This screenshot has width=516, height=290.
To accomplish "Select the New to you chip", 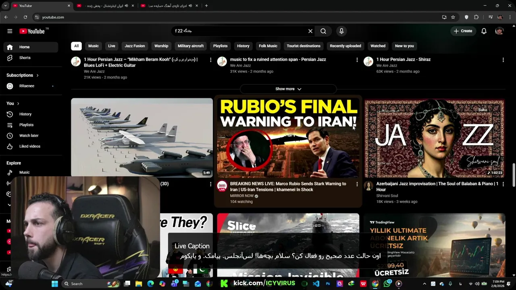I will pos(404,46).
